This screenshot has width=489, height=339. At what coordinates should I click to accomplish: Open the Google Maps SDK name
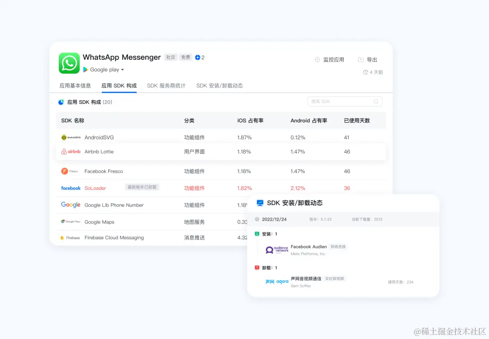click(x=100, y=222)
